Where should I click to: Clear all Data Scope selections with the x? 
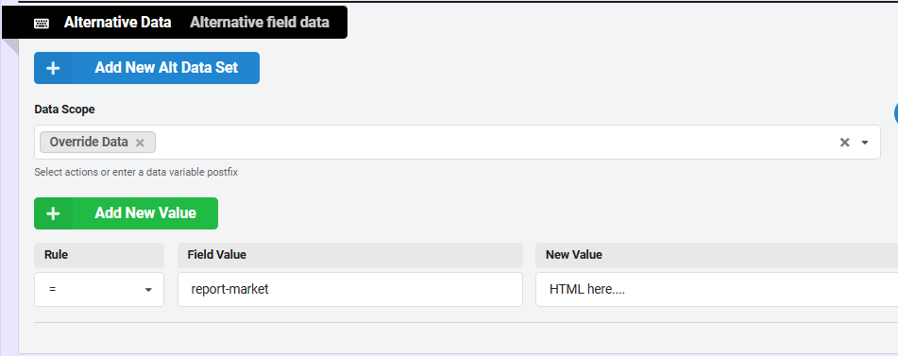pyautogui.click(x=844, y=143)
